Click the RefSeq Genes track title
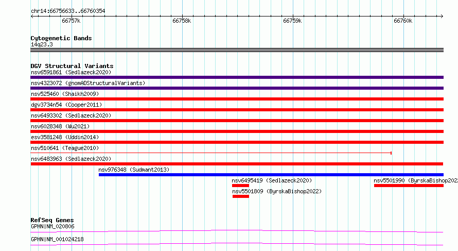 (x=52, y=220)
